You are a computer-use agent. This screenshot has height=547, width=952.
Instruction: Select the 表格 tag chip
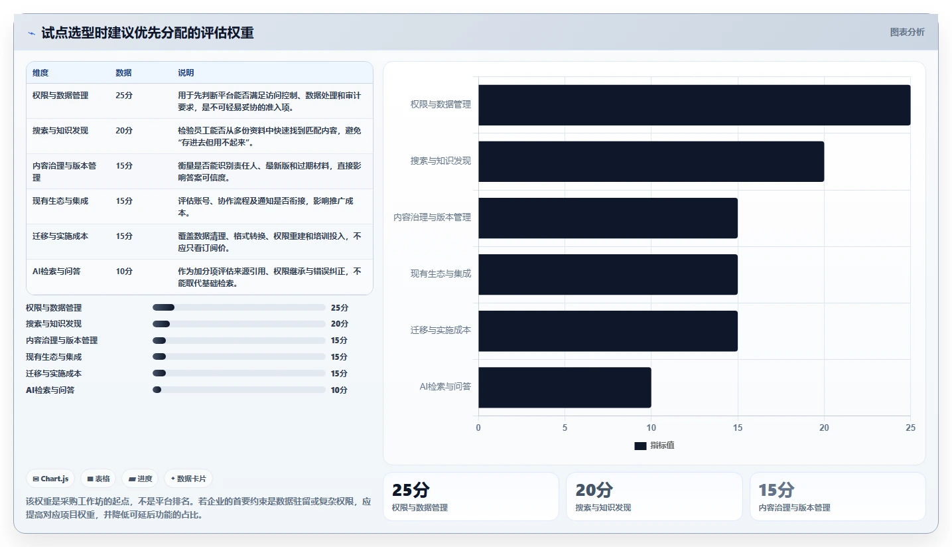point(98,479)
